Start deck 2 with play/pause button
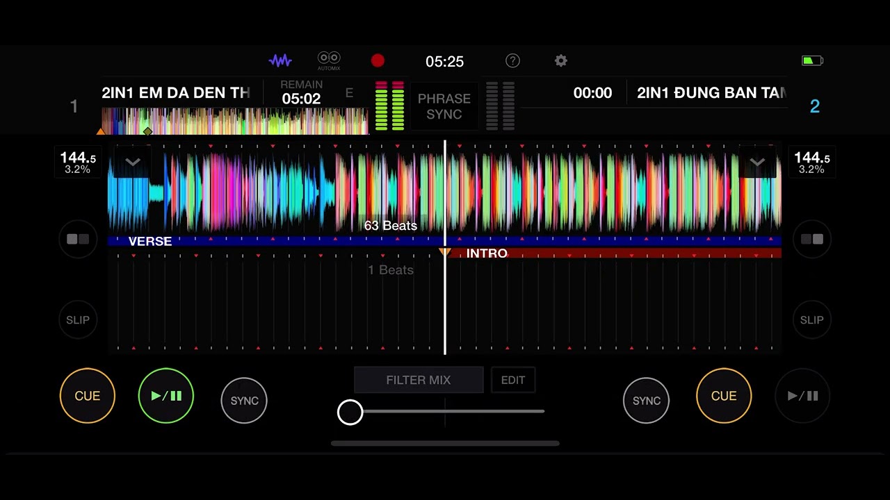Viewport: 890px width, 500px height. point(802,396)
